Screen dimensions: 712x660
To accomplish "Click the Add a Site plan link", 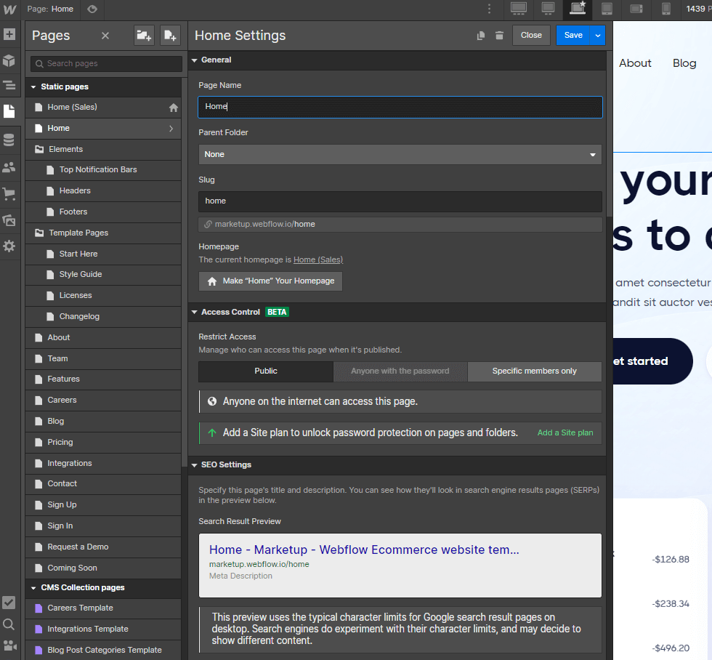I will (x=565, y=432).
